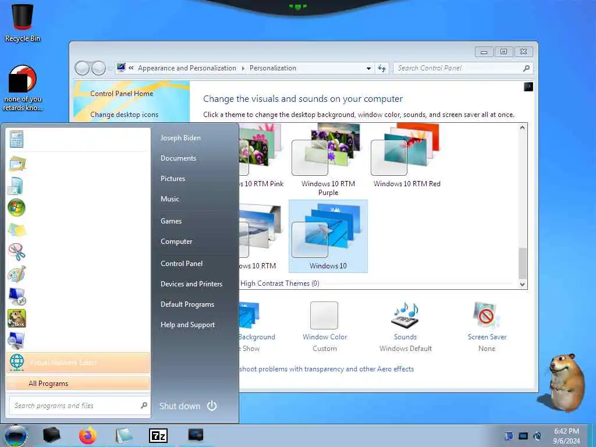The width and height of the screenshot is (596, 447).
Task: Open Virtual Network Editor globe entry
Action: pos(78,363)
